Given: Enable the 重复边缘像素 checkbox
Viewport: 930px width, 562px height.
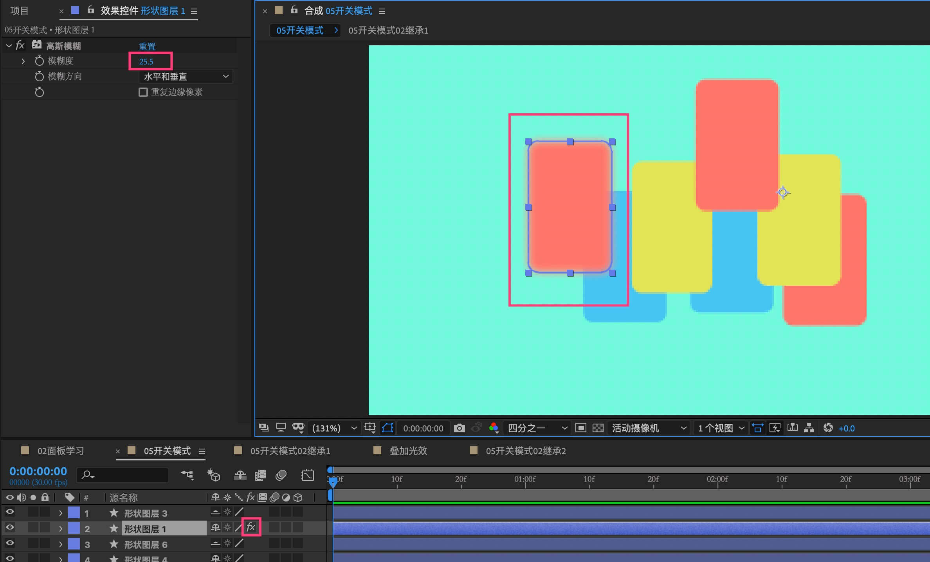Looking at the screenshot, I should (x=143, y=92).
